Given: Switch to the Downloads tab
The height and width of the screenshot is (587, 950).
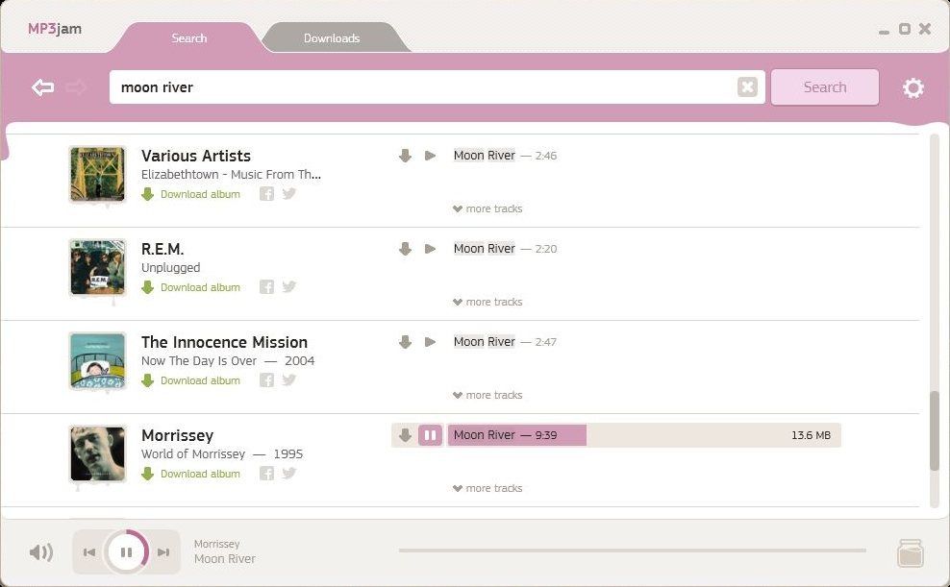Looking at the screenshot, I should pyautogui.click(x=332, y=38).
